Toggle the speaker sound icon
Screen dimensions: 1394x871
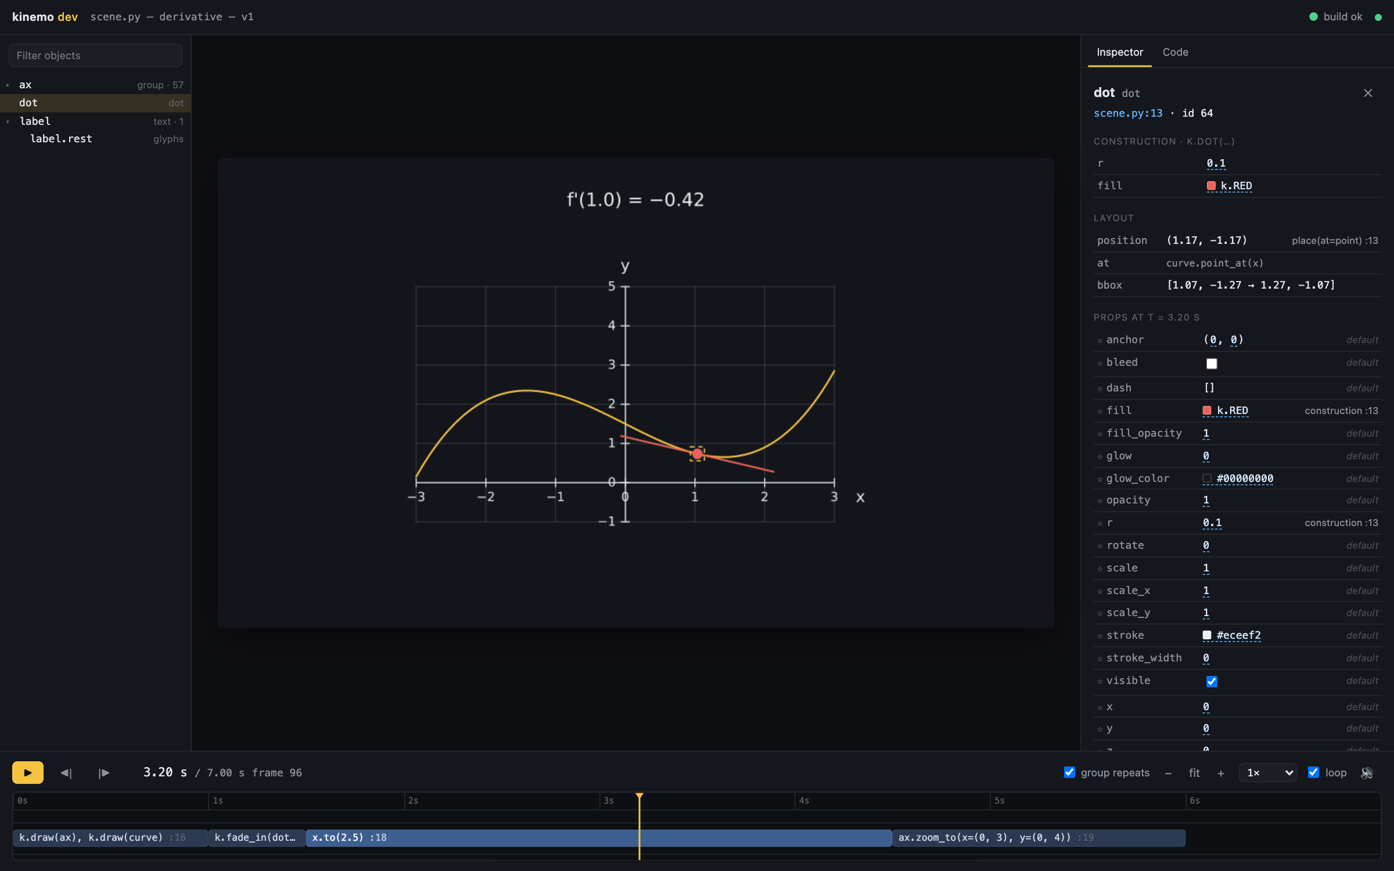[x=1367, y=773]
